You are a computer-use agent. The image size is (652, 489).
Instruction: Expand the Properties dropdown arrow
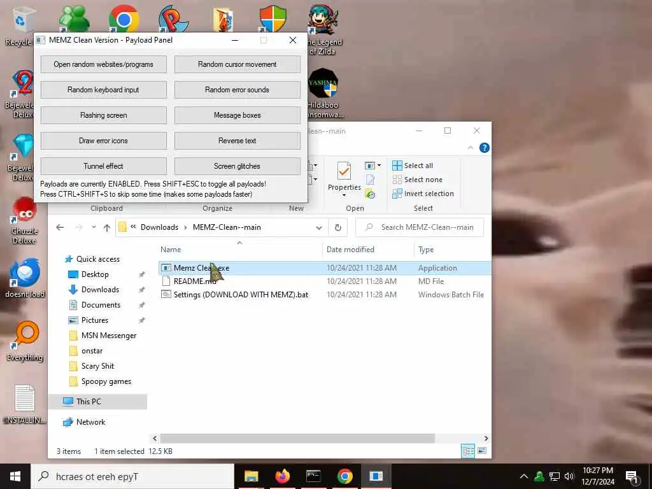[344, 195]
